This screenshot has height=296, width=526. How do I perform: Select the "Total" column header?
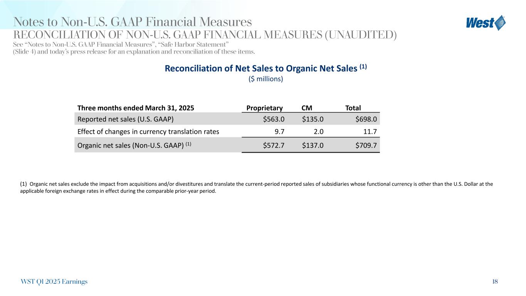pyautogui.click(x=353, y=108)
